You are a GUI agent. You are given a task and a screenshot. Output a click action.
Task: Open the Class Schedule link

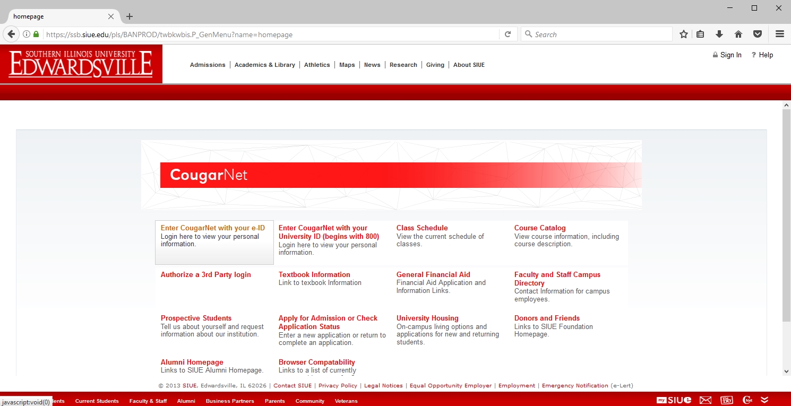pyautogui.click(x=422, y=228)
